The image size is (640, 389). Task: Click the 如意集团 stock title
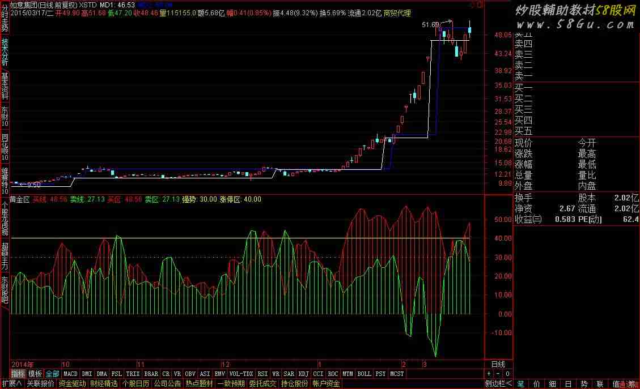(24, 5)
